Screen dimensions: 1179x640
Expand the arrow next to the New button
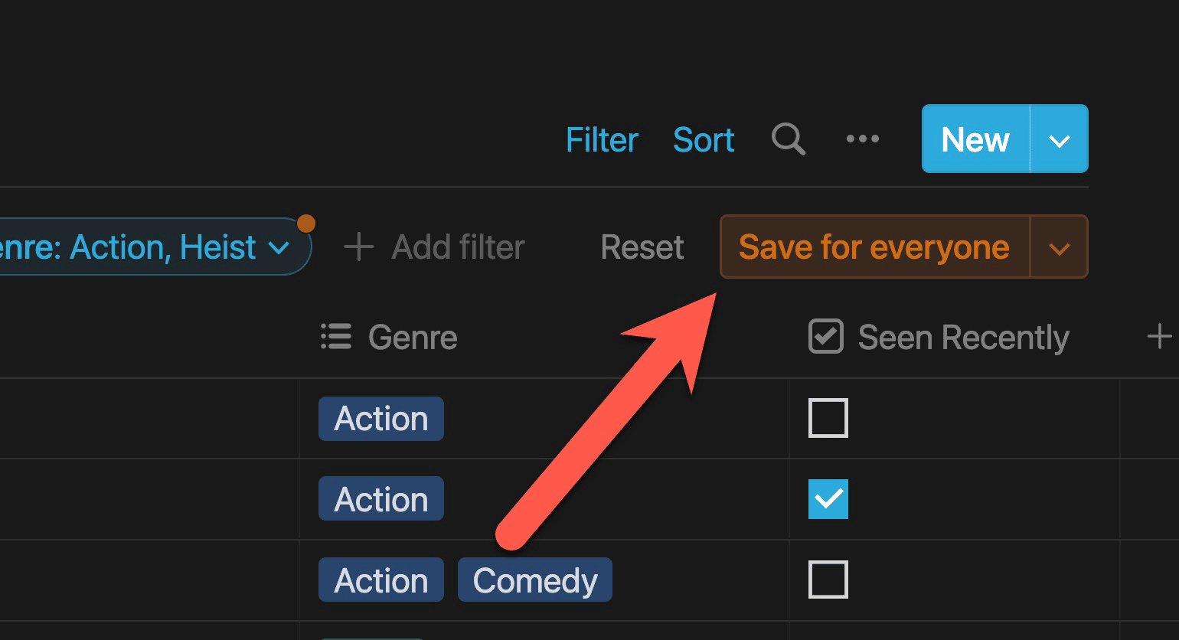(1060, 139)
